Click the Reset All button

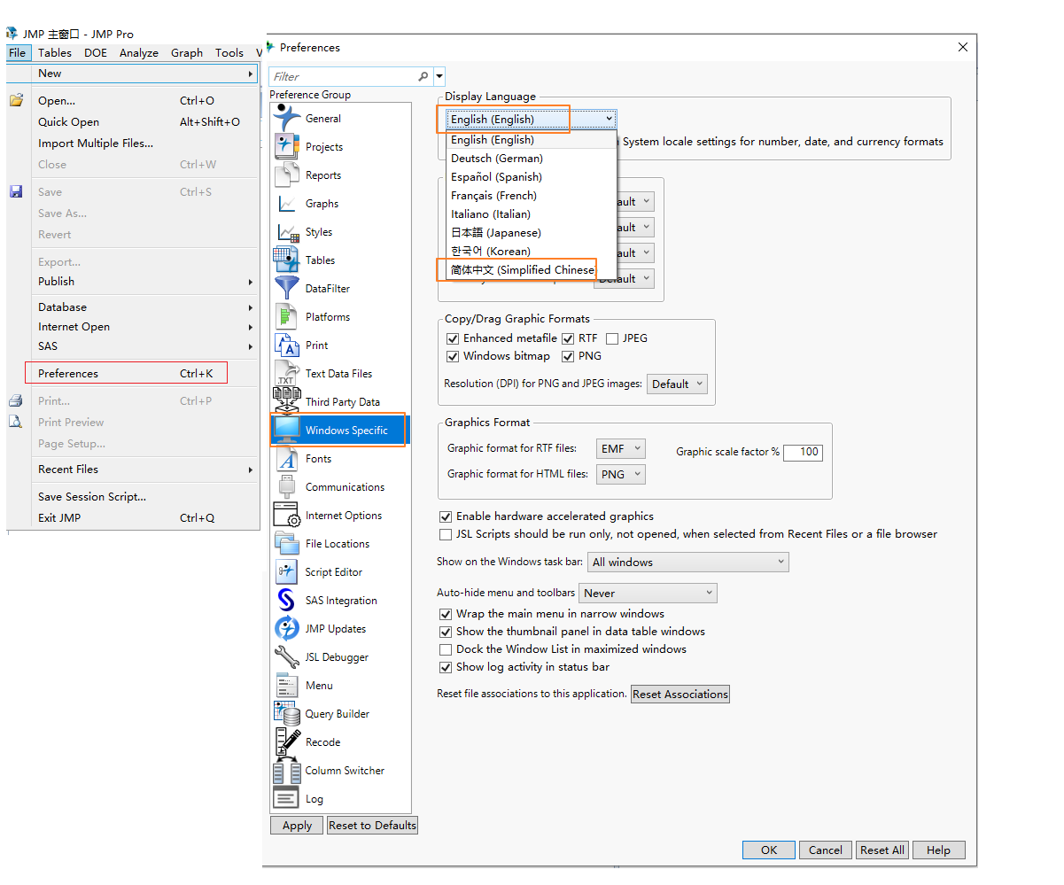[x=882, y=850]
